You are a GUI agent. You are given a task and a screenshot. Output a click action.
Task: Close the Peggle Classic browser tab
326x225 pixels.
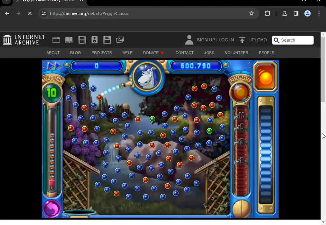(81, 1)
